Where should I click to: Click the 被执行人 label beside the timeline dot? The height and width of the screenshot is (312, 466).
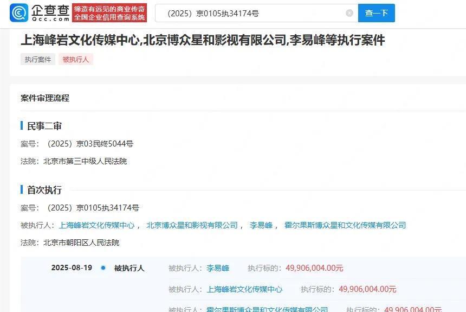[x=130, y=268]
